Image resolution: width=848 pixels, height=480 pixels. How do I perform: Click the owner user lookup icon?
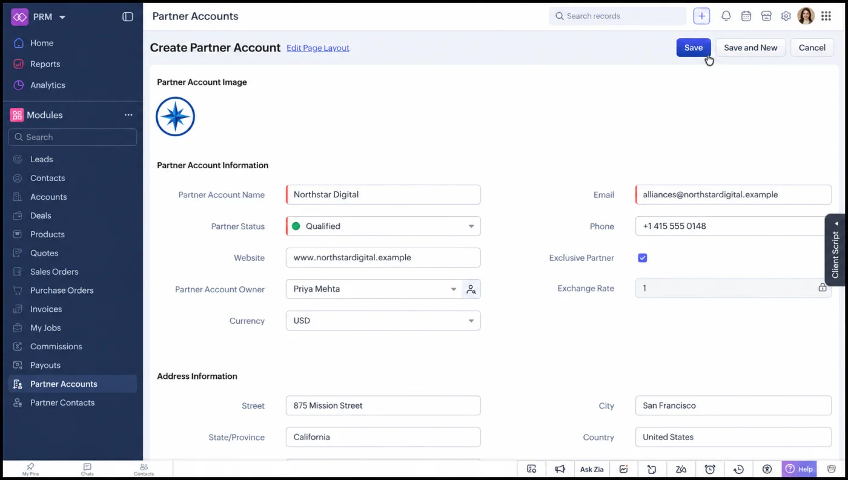(471, 289)
